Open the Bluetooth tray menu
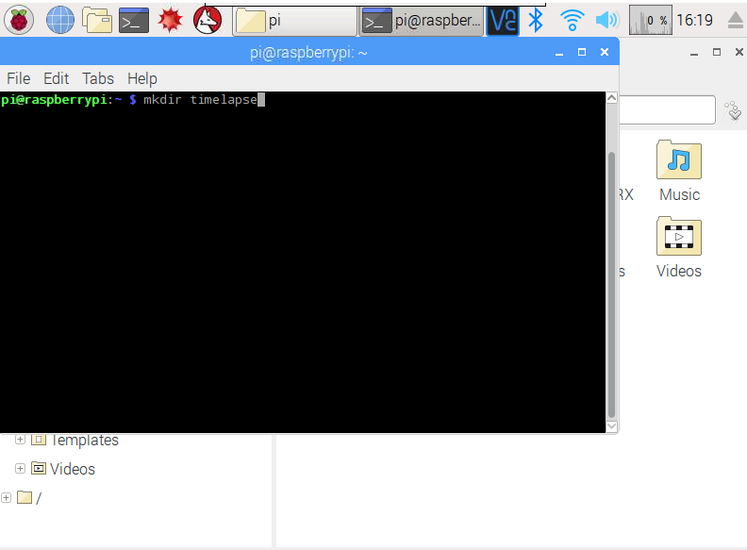 pos(536,20)
